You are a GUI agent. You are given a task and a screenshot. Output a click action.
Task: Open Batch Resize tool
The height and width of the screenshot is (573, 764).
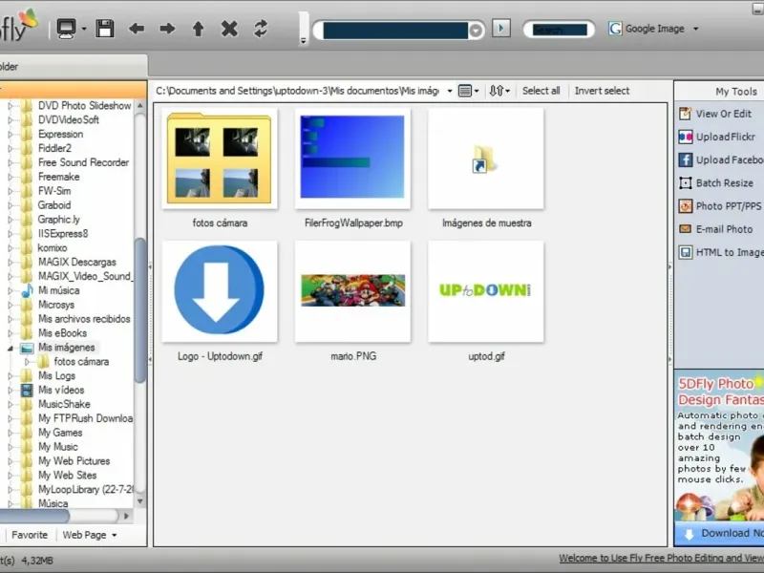tap(715, 183)
